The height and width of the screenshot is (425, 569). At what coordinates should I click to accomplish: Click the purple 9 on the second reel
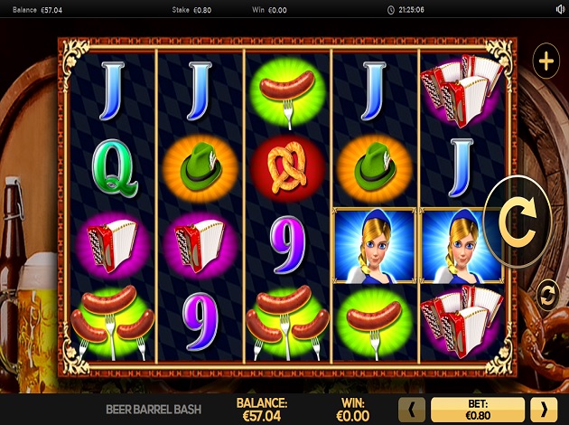tap(201, 321)
